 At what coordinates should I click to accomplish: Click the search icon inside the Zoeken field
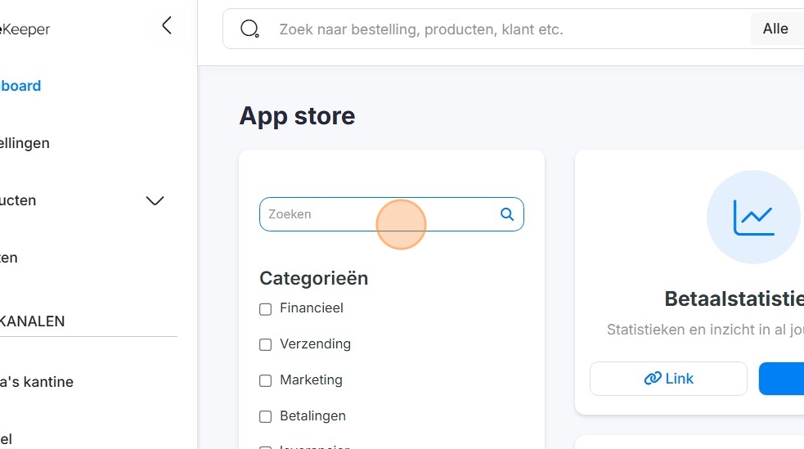507,214
